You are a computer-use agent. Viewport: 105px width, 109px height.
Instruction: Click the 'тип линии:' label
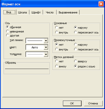tap(17, 40)
